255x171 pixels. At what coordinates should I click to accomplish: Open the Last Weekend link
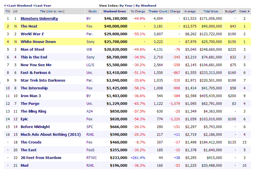[x=18, y=5]
